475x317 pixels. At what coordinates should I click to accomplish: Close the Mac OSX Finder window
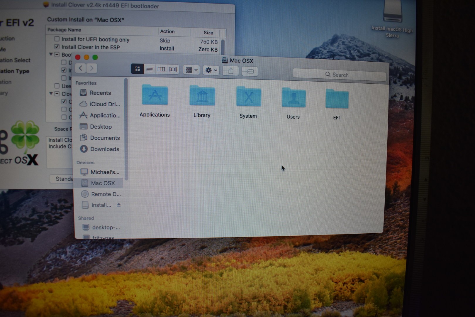[78, 57]
